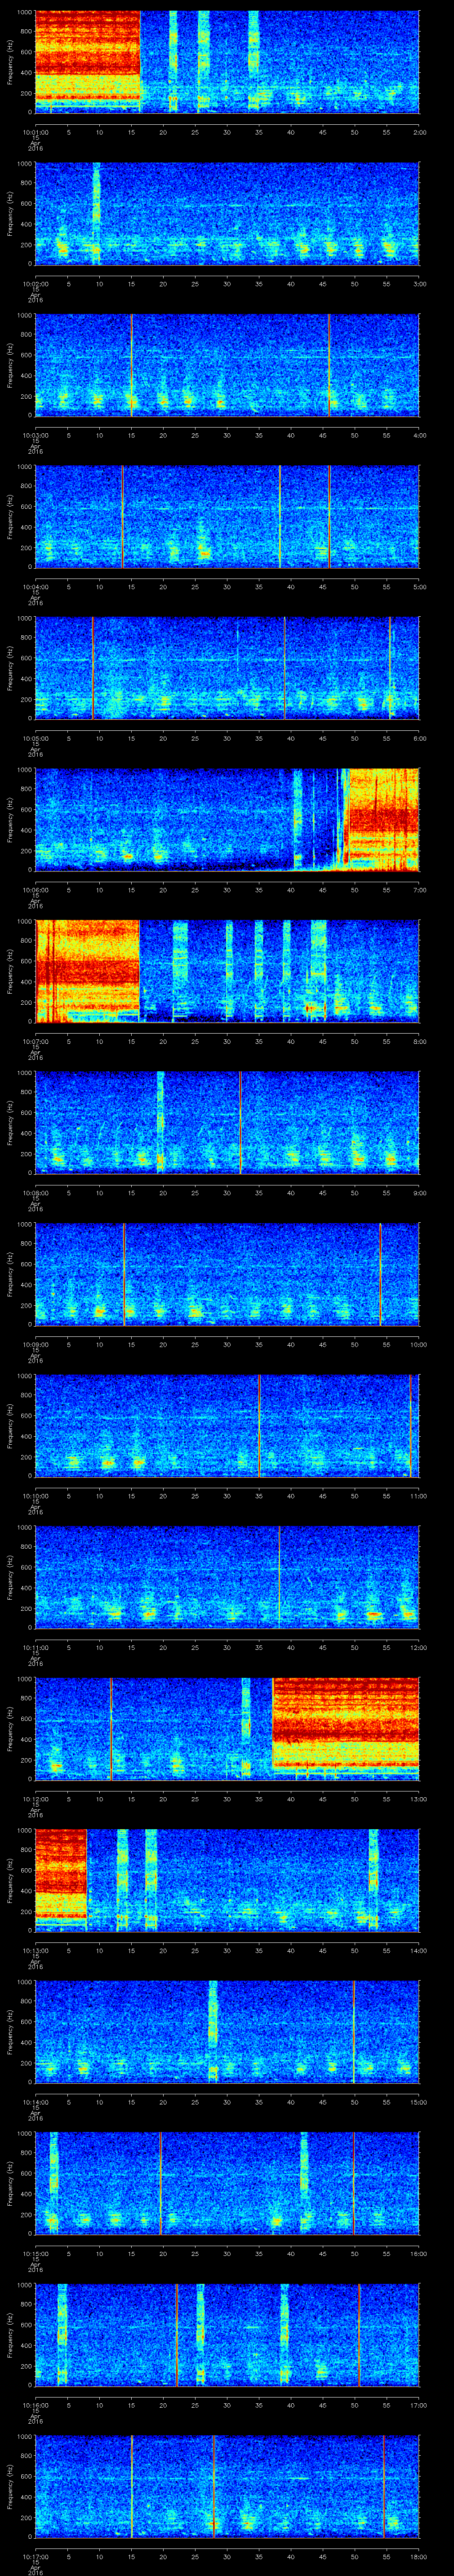Select the spectrogram panel starting at 10:14:00
Viewport: 454px width, 2576px height.
(x=227, y=2033)
